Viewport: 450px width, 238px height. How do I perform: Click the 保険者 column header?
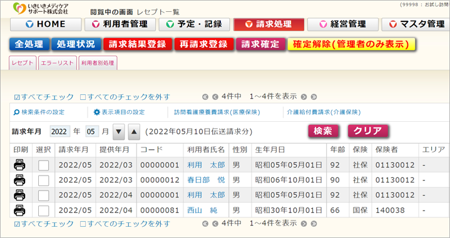387,150
